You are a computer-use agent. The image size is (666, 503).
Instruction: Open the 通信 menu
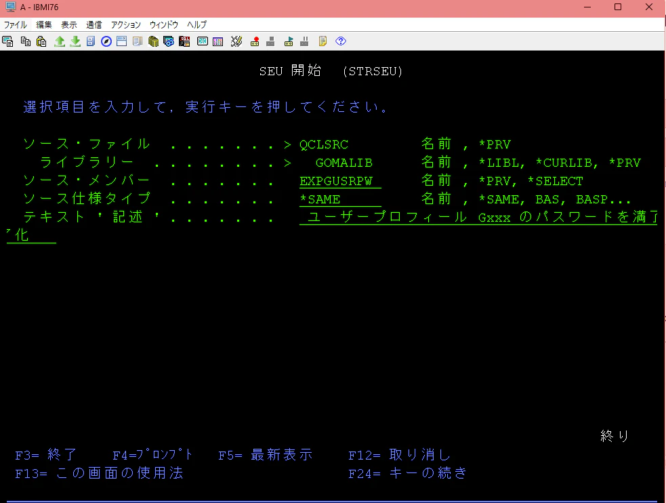[94, 24]
